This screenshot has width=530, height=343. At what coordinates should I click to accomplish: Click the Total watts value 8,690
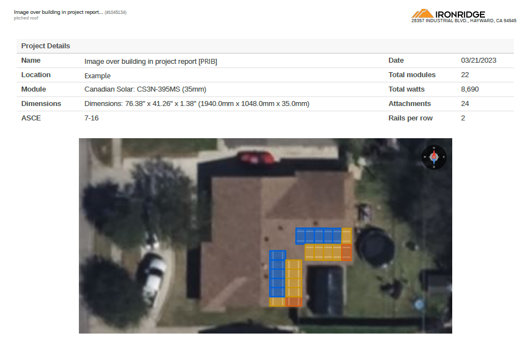click(469, 89)
